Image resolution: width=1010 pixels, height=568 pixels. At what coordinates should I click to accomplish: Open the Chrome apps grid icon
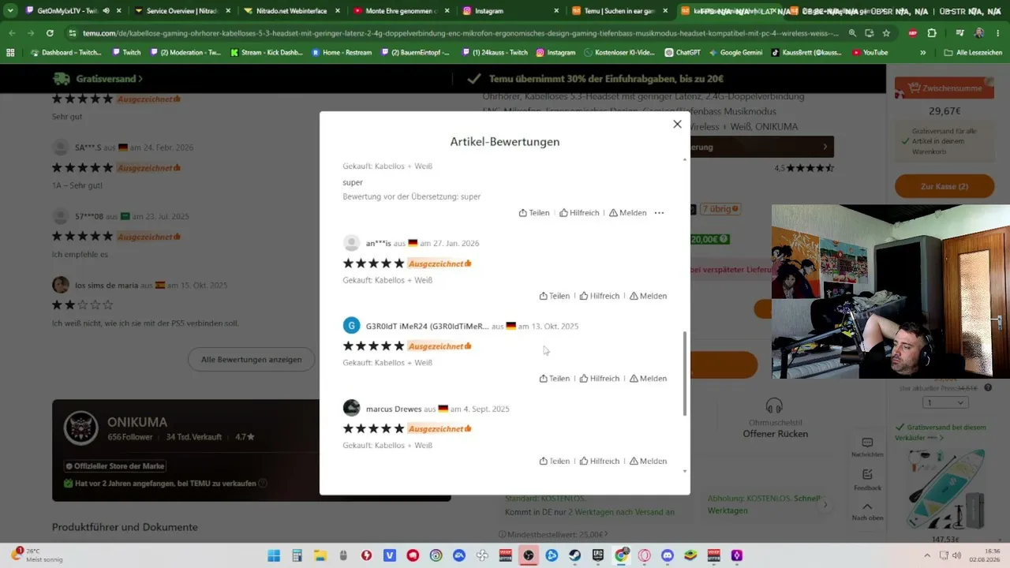click(x=10, y=53)
